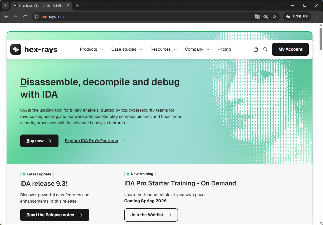
Task: Click the browser reload page icon
Action: click(25, 17)
